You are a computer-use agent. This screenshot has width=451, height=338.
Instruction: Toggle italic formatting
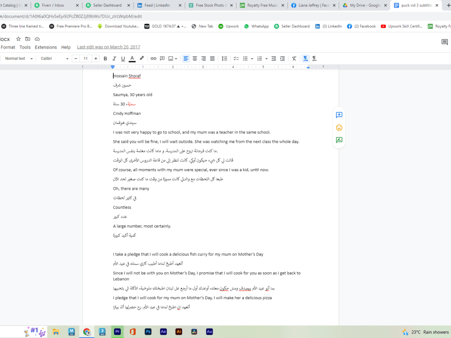pos(114,59)
